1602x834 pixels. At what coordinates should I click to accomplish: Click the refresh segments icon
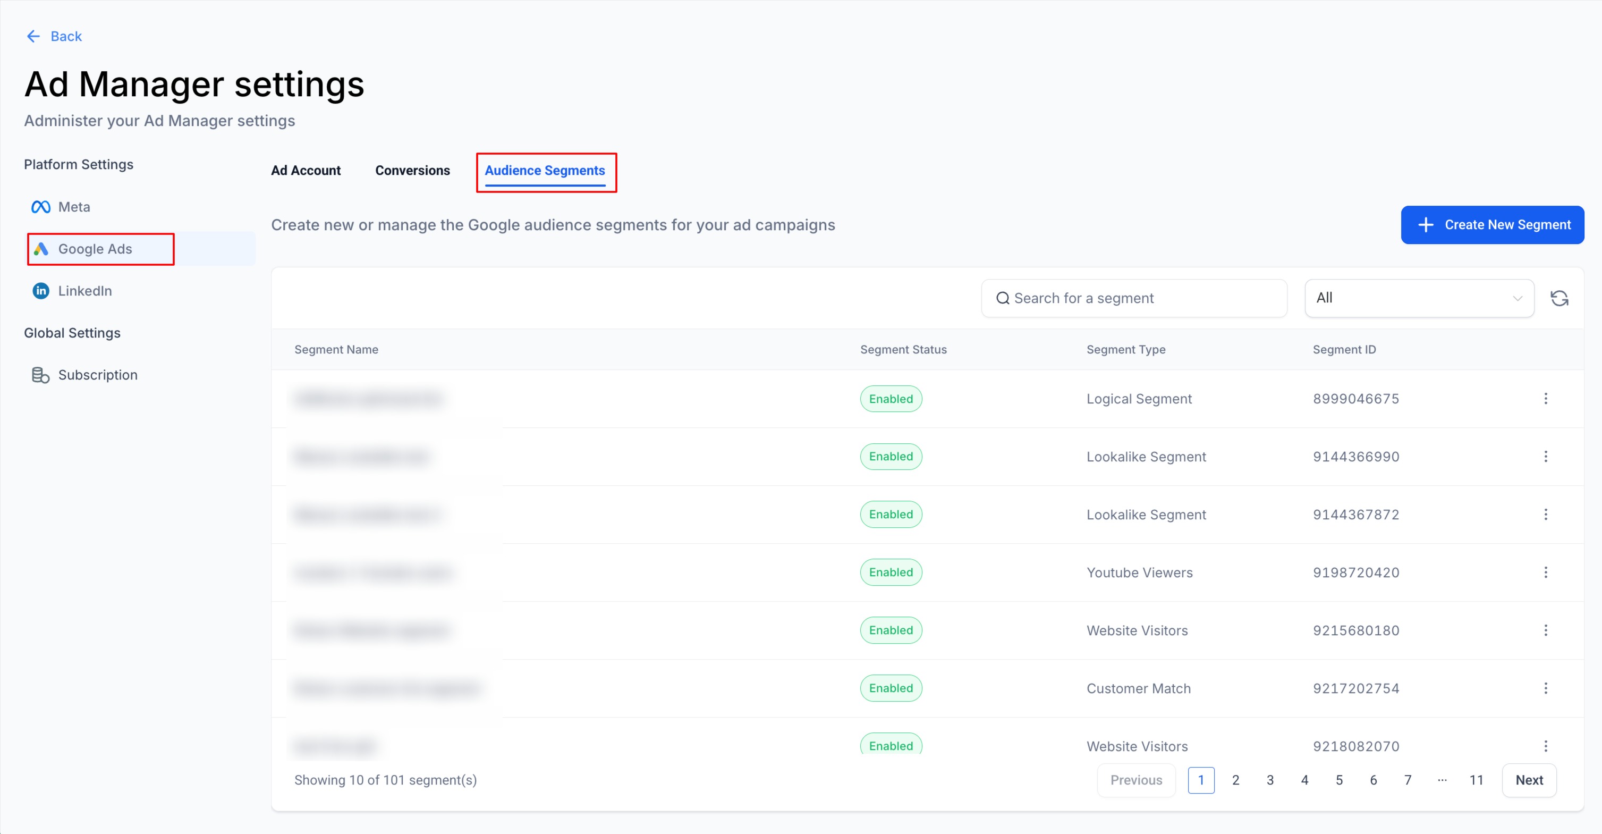point(1559,299)
